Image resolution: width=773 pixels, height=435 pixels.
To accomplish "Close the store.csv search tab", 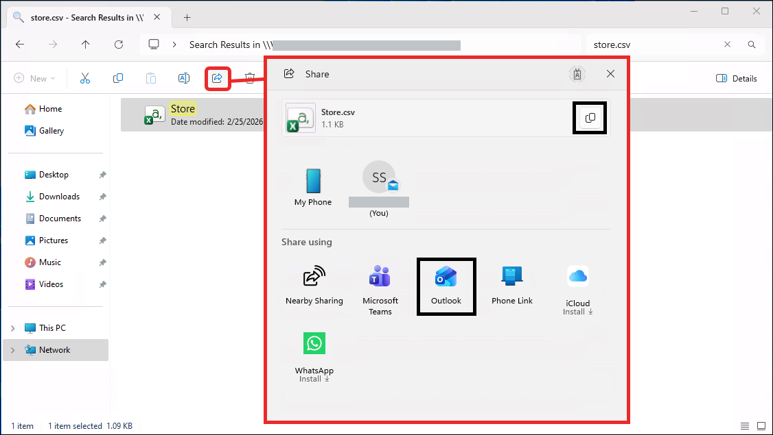I will tap(157, 17).
